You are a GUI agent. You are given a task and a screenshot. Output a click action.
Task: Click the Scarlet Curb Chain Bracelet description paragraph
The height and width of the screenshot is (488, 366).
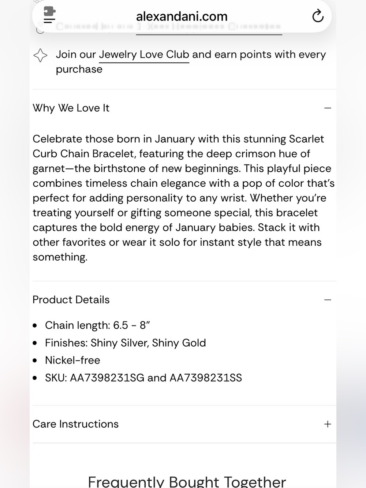click(184, 198)
